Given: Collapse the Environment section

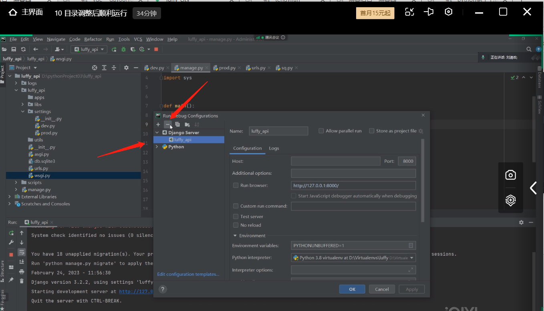Looking at the screenshot, I should click(235, 236).
